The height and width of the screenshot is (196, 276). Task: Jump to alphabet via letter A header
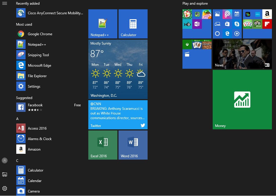[17, 119]
